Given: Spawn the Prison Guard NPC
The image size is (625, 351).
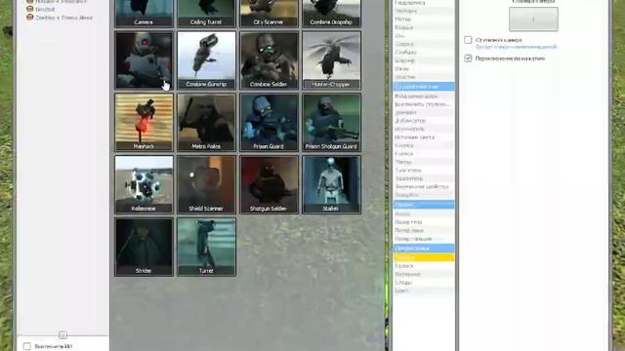Looking at the screenshot, I should pyautogui.click(x=269, y=122).
